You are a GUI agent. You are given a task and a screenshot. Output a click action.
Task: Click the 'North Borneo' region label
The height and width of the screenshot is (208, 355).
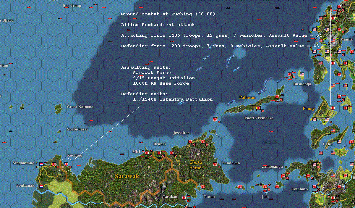197,165
